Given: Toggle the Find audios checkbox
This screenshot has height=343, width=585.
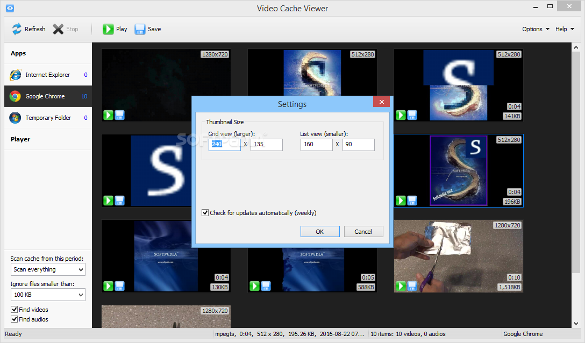Looking at the screenshot, I should coord(15,319).
